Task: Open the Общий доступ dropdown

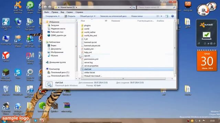Action: [88, 16]
